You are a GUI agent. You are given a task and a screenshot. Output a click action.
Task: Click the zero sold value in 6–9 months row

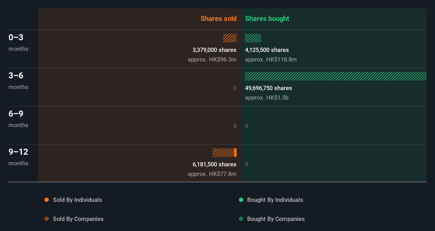click(235, 126)
